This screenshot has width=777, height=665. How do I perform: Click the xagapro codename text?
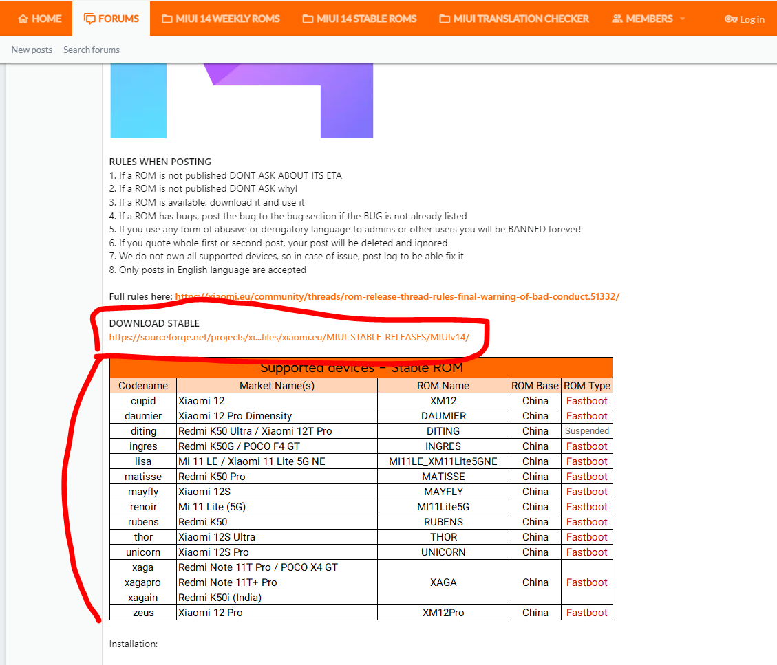pos(142,582)
